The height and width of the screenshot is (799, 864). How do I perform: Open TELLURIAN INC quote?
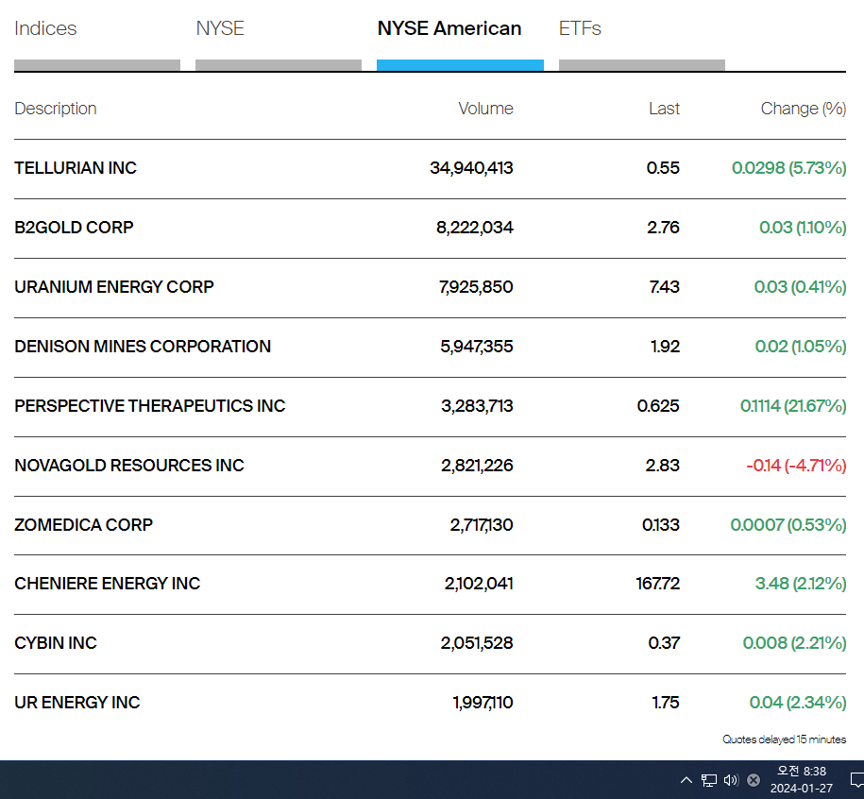coord(76,168)
